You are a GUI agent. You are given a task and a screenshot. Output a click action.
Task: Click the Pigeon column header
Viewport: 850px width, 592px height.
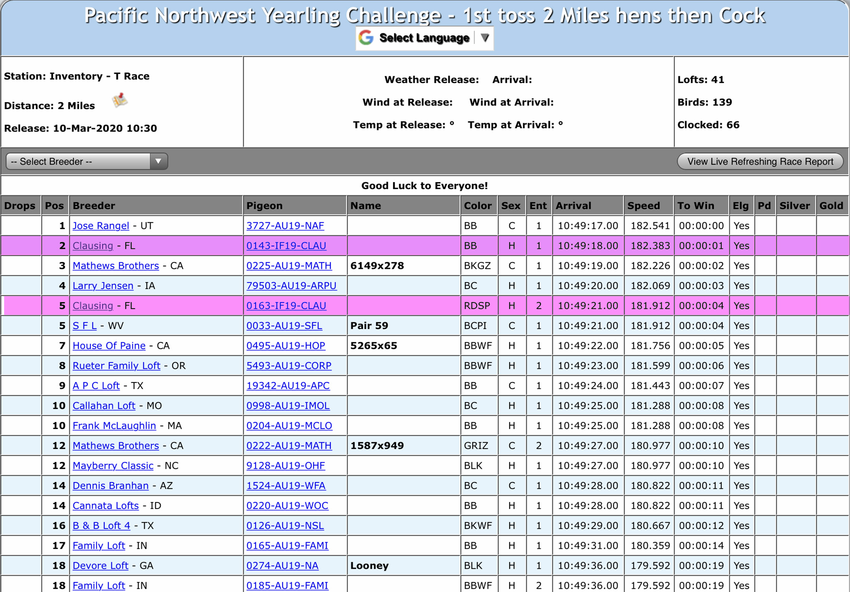pyautogui.click(x=295, y=205)
